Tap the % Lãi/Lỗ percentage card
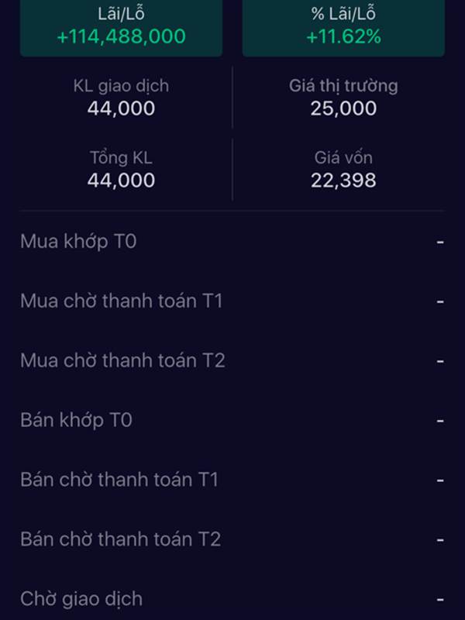Screen dimensions: 465x620 (x=343, y=28)
